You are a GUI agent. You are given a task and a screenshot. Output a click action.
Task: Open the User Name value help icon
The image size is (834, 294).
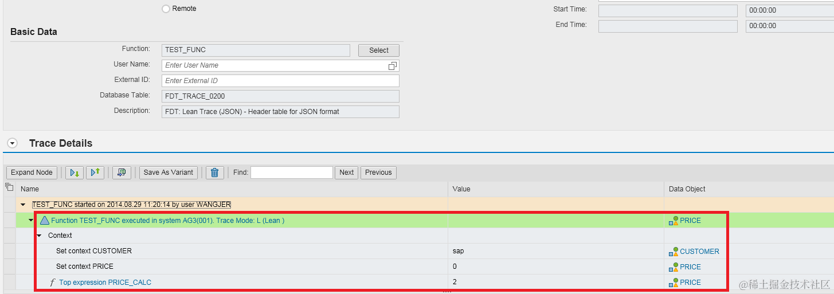pos(393,65)
